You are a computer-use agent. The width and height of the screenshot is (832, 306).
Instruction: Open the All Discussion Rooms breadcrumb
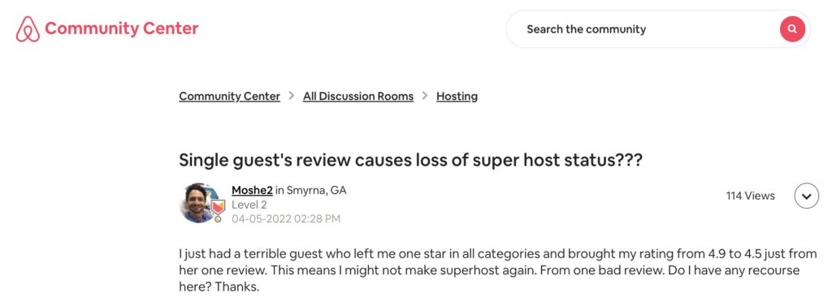point(358,96)
